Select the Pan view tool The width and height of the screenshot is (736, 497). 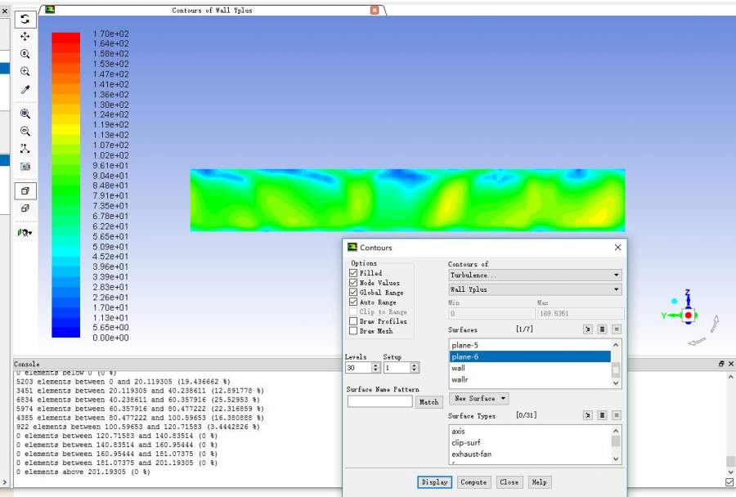(25, 37)
